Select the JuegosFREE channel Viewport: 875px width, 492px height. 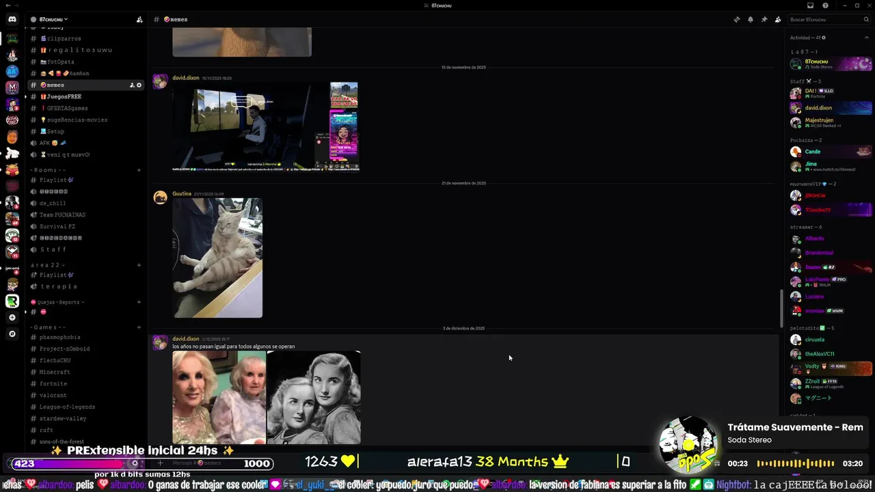(x=86, y=96)
